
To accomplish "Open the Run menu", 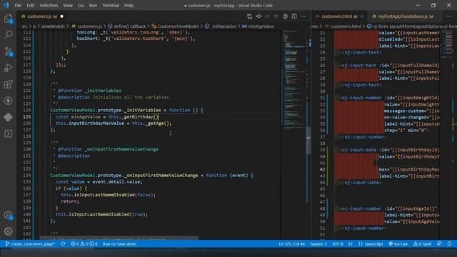I will 93,5.
